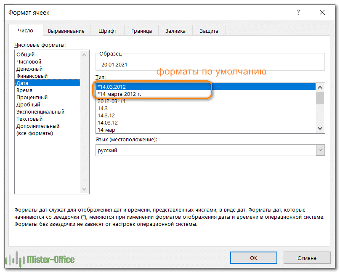
Task: Select the *14 марта 2012 г. type
Action: coord(119,94)
